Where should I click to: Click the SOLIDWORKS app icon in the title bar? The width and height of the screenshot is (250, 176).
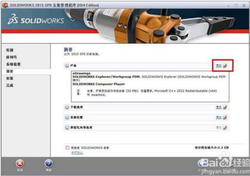click(x=5, y=5)
